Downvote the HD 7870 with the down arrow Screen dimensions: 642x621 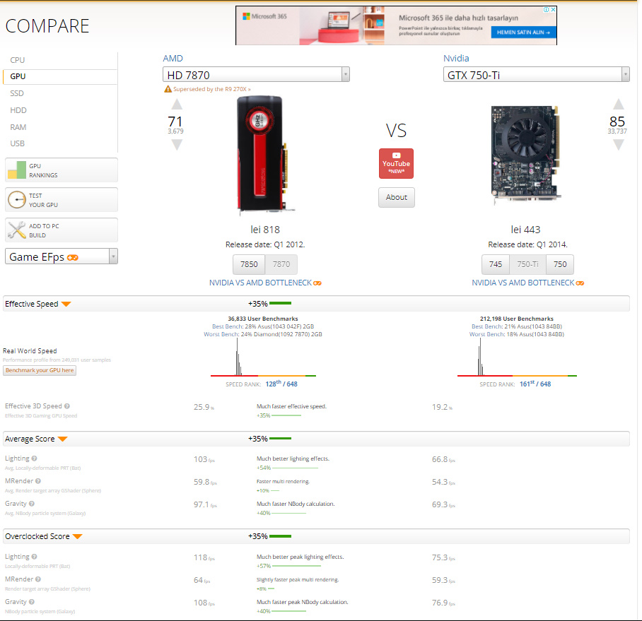[177, 145]
